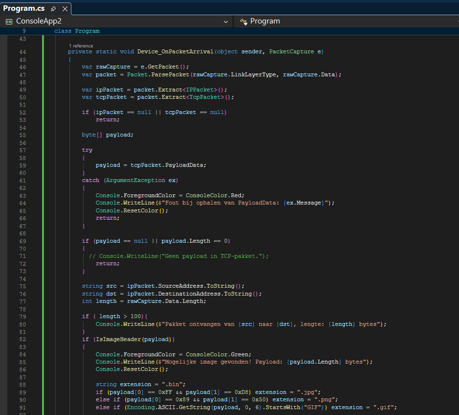This screenshot has height=415, width=459.
Task: Click line number 82 in the margin
Action: click(x=23, y=339)
